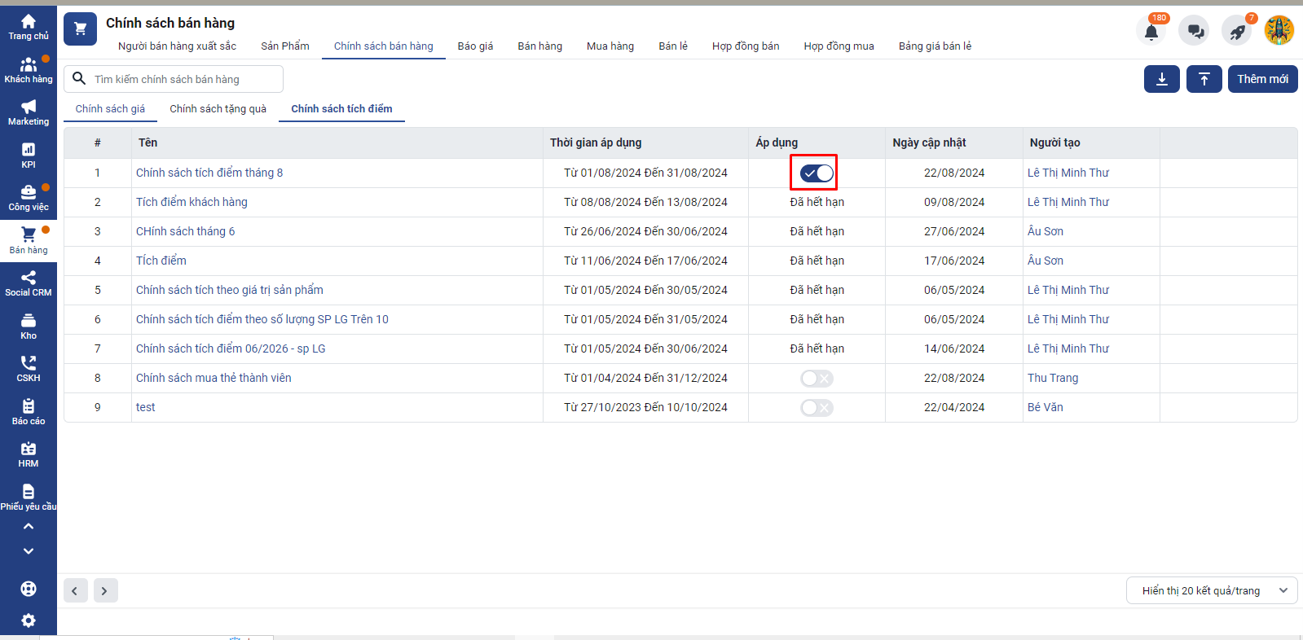The image size is (1303, 640).
Task: Click the upload arrow icon button
Action: [x=1204, y=79]
